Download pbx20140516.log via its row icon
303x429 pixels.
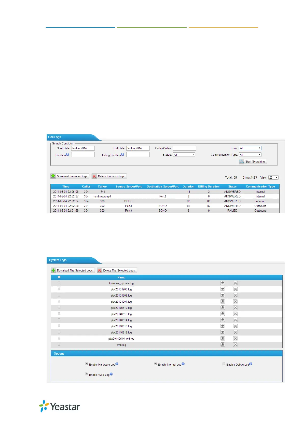click(223, 332)
